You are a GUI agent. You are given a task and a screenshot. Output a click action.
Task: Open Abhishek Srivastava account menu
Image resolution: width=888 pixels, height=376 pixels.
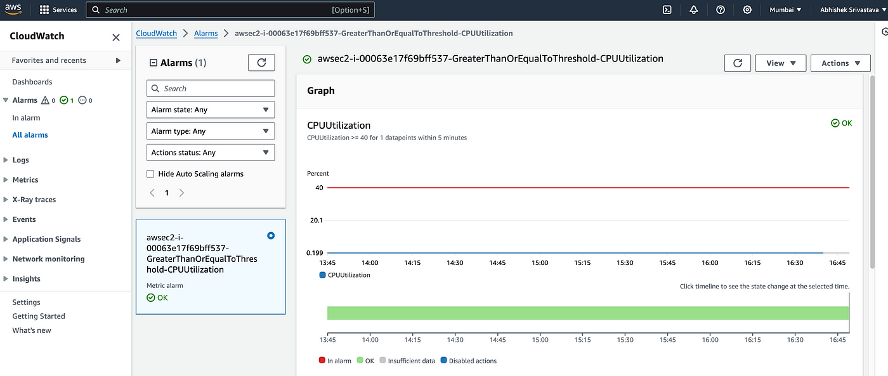click(x=851, y=10)
